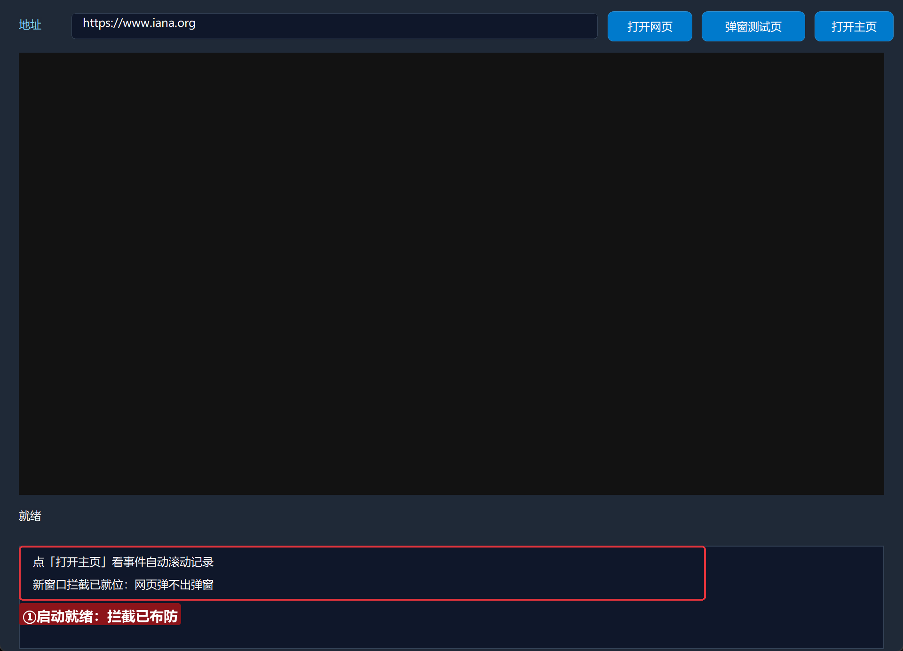The width and height of the screenshot is (903, 651).
Task: Click the 打开网页 button
Action: coord(650,26)
